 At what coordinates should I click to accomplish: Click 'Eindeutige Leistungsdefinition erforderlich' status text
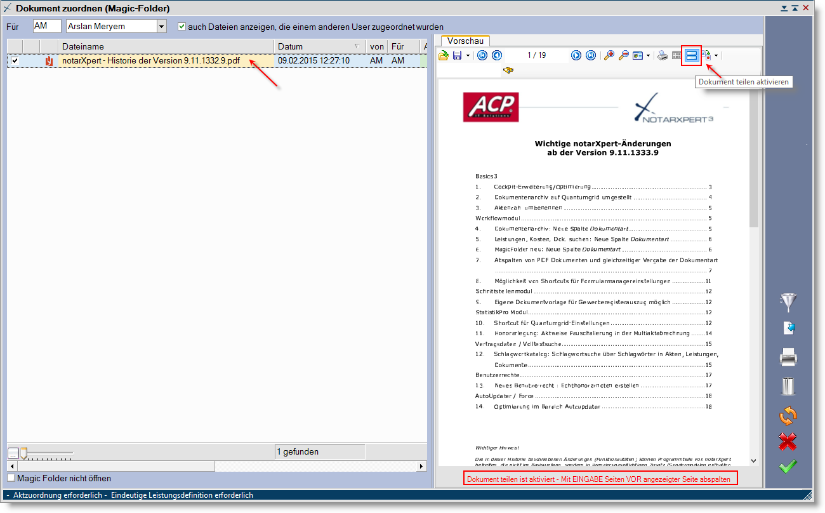pyautogui.click(x=182, y=495)
